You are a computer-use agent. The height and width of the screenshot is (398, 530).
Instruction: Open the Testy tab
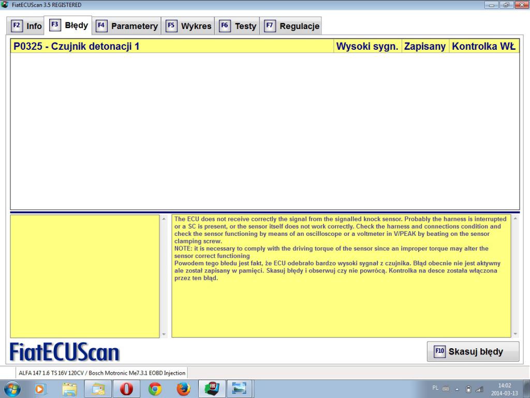tap(237, 26)
